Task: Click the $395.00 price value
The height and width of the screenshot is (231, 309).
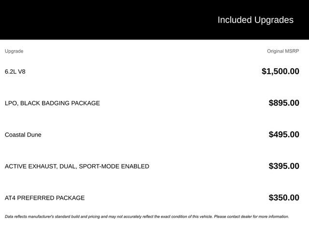Action: coord(284,166)
